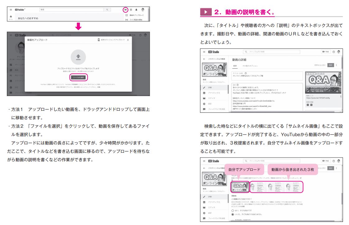Choose ライブ配信を開始 from the create dropdown menu

(x=134, y=20)
